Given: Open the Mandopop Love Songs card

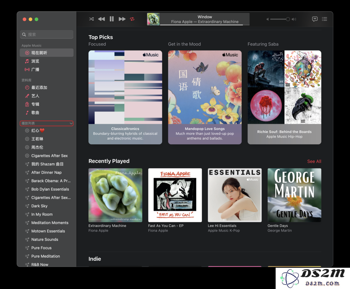Looking at the screenshot, I should click(205, 97).
